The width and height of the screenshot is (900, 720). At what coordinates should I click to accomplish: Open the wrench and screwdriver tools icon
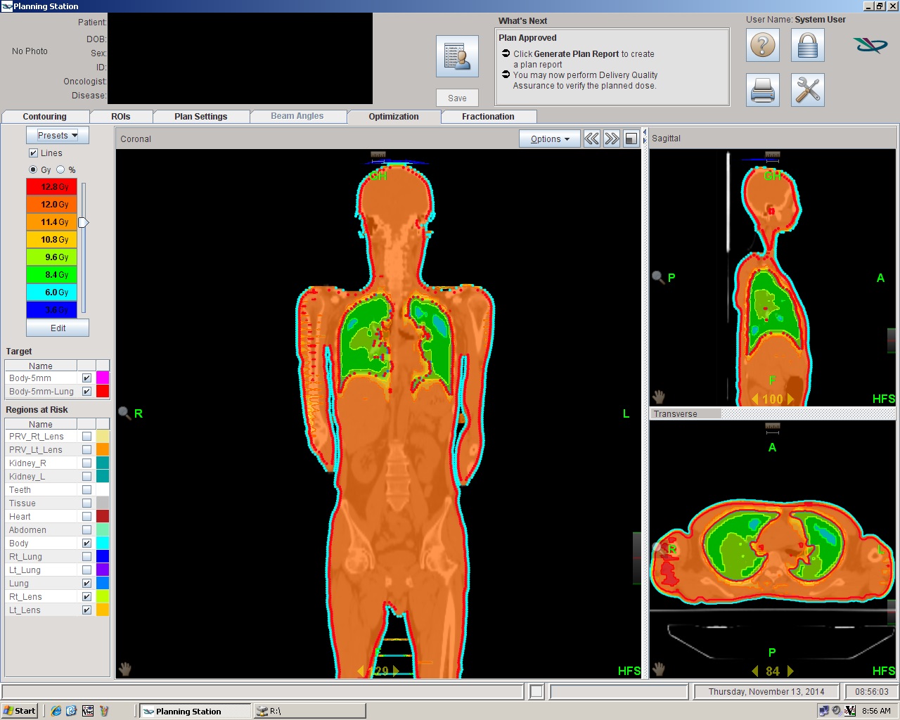[807, 90]
